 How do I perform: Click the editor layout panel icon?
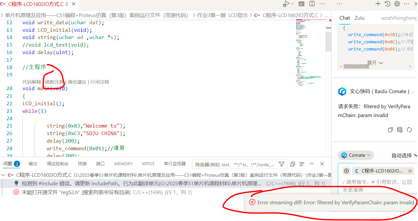click(301, 4)
